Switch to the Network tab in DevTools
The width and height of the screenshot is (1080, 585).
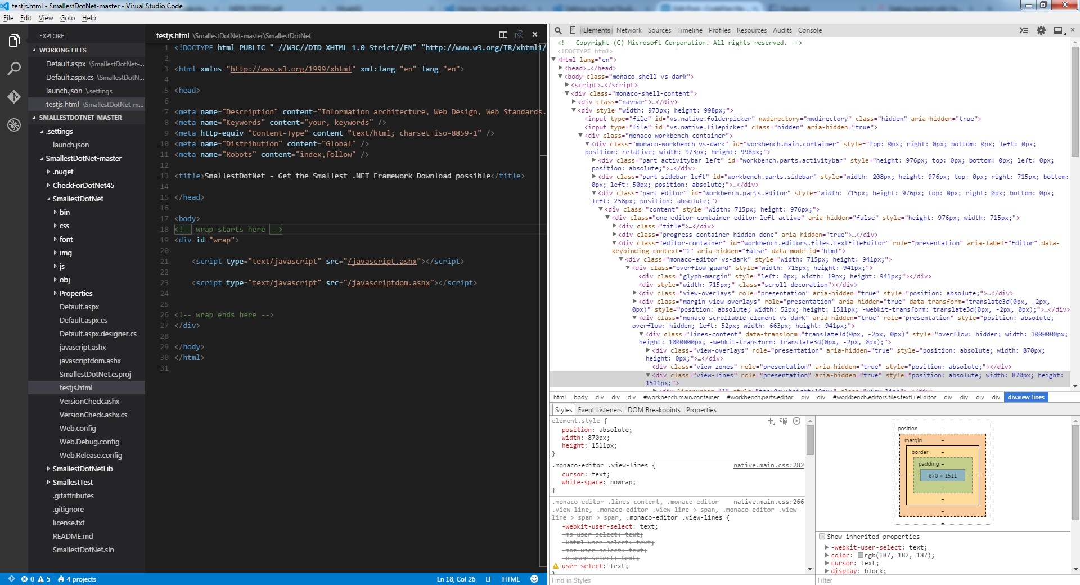628,30
